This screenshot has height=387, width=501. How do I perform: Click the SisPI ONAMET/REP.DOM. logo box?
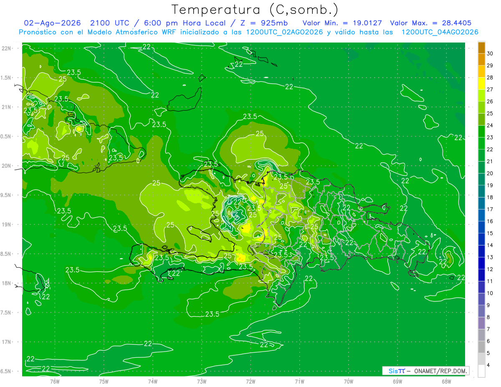[425, 371]
